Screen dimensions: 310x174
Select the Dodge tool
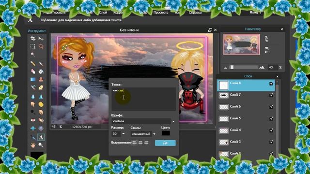pos(33,112)
